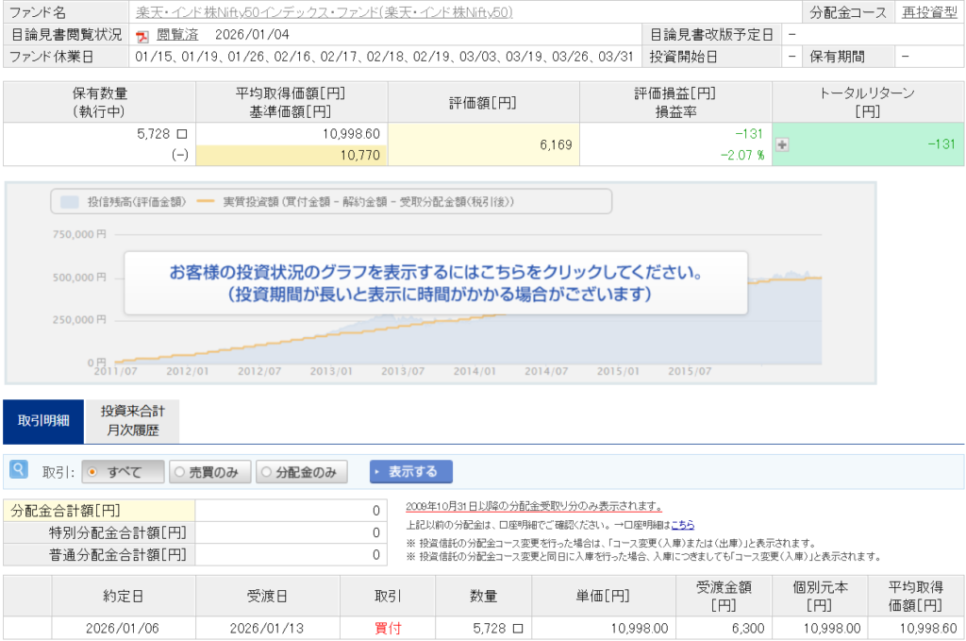
Task: Switch to the 取引明細 tab
Action: tap(42, 421)
